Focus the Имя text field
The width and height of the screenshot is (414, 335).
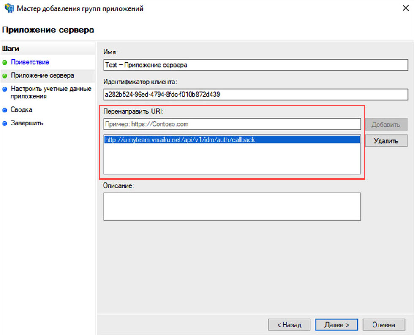tap(255, 65)
